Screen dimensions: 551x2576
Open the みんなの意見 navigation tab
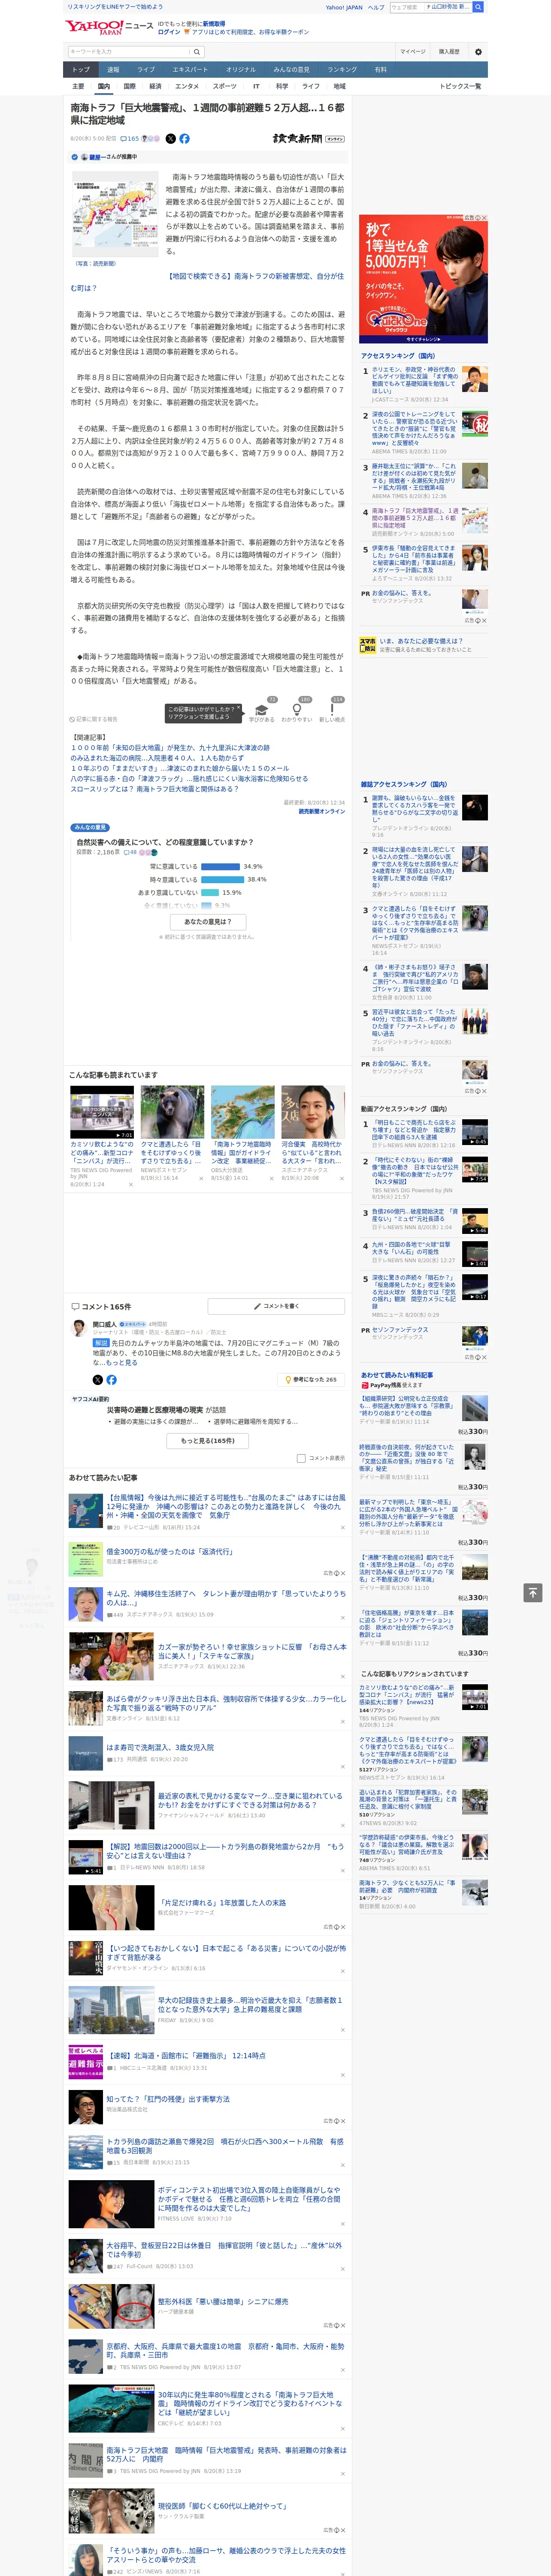coord(292,70)
